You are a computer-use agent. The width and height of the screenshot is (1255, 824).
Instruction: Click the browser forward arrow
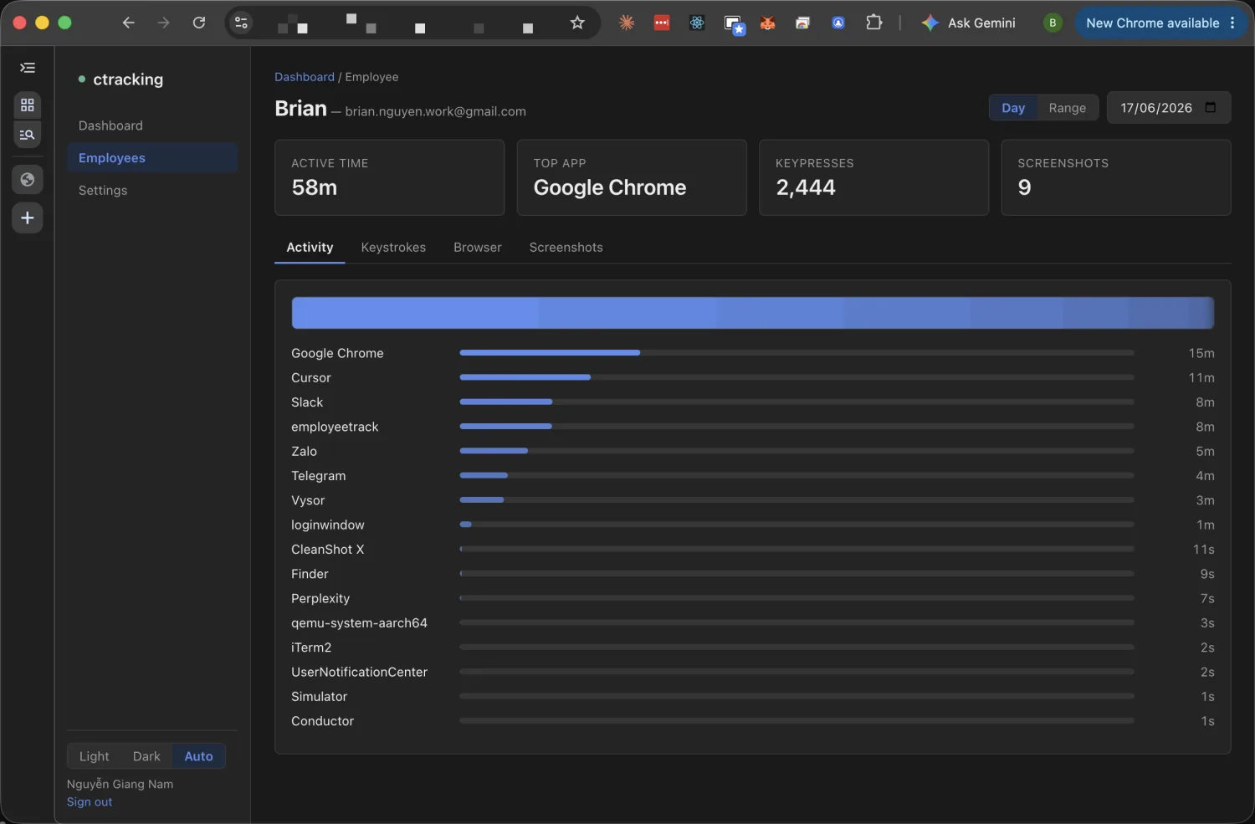coord(163,23)
